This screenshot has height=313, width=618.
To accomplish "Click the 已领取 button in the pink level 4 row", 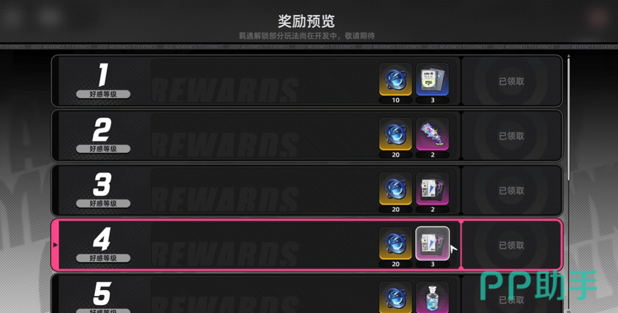I will click(x=512, y=245).
